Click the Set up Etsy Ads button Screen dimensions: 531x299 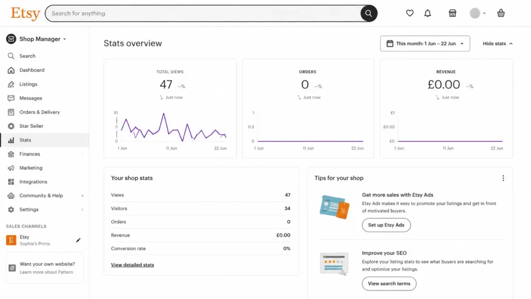(386, 225)
